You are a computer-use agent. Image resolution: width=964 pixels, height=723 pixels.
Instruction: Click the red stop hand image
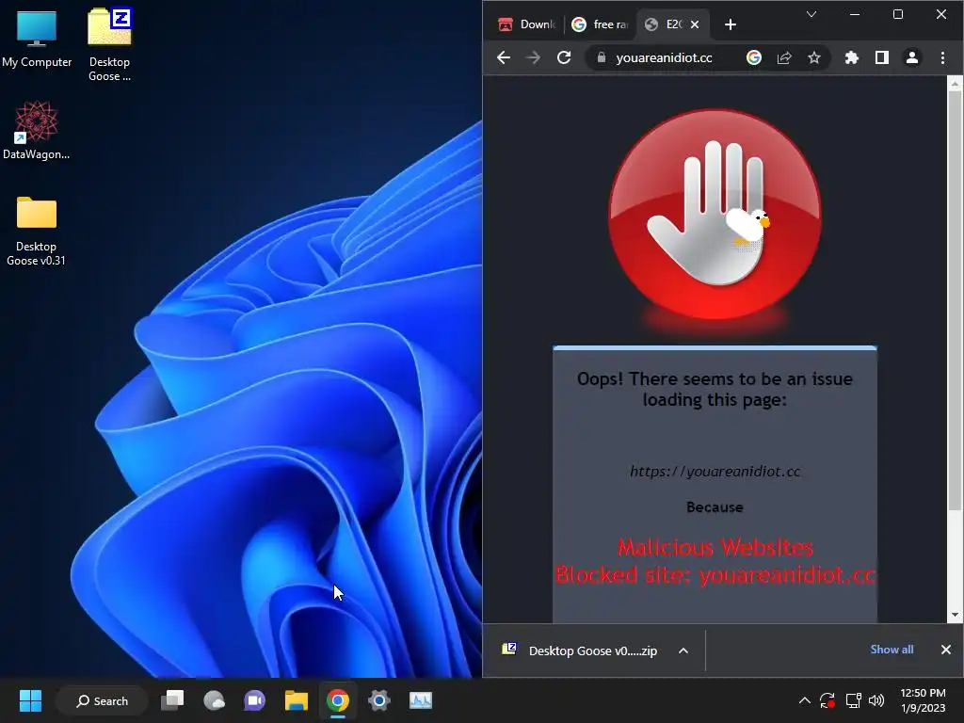coord(715,214)
